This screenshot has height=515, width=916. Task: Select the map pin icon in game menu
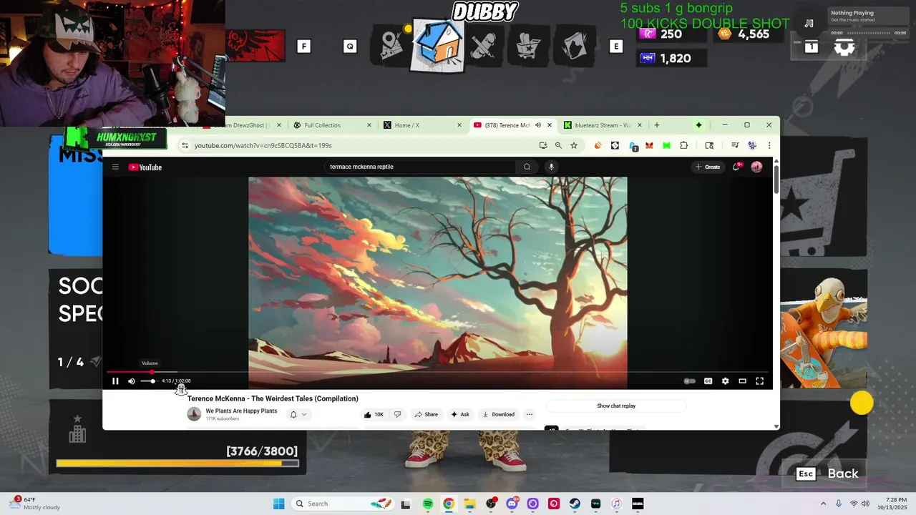point(391,46)
